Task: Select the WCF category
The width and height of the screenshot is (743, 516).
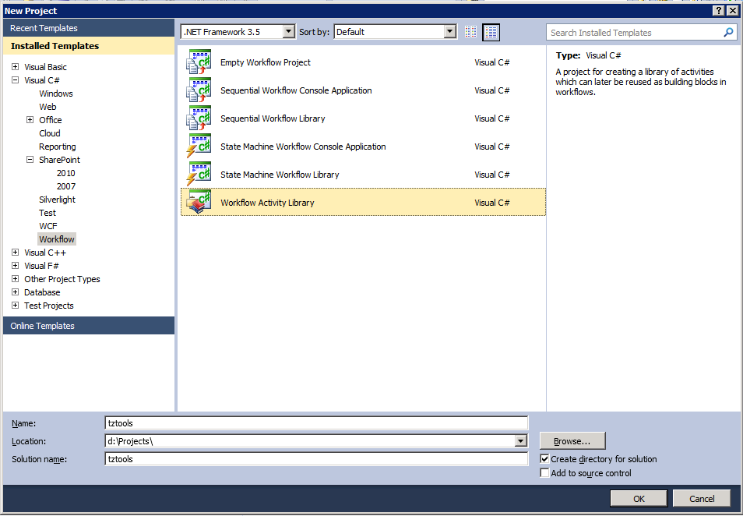Action: pyautogui.click(x=48, y=226)
